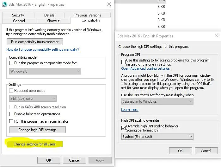Open the 8-bit (256) color dropdown

33,99
